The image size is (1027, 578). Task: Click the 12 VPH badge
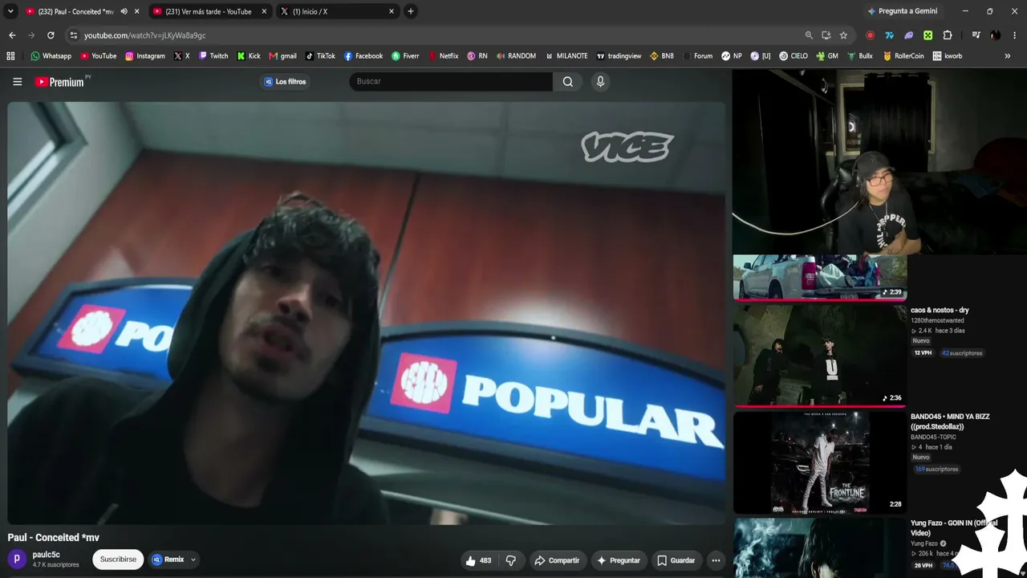click(923, 353)
